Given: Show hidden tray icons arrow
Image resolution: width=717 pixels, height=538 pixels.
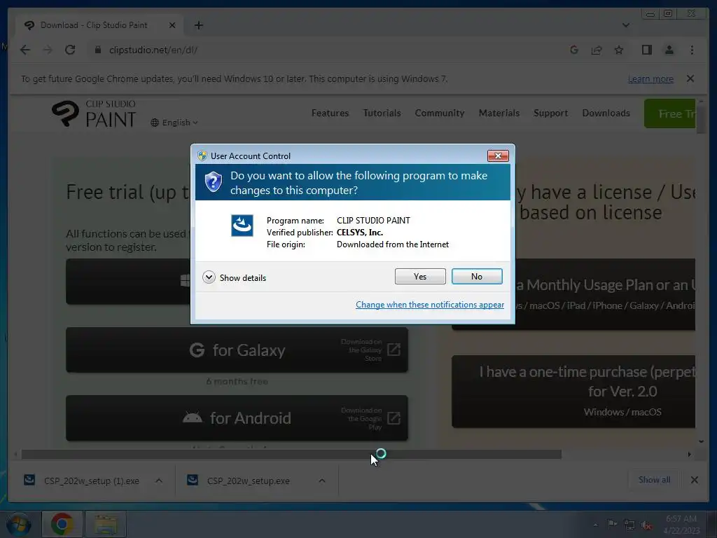Looking at the screenshot, I should coord(595,525).
